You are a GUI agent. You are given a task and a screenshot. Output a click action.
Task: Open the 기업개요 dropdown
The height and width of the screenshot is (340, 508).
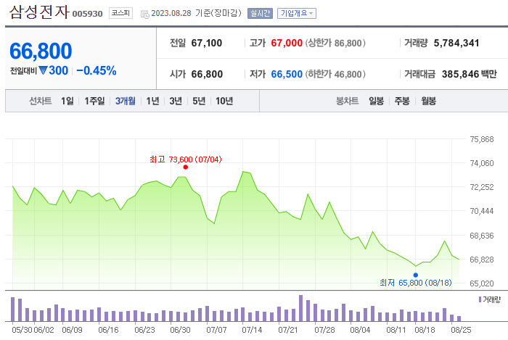pos(296,14)
